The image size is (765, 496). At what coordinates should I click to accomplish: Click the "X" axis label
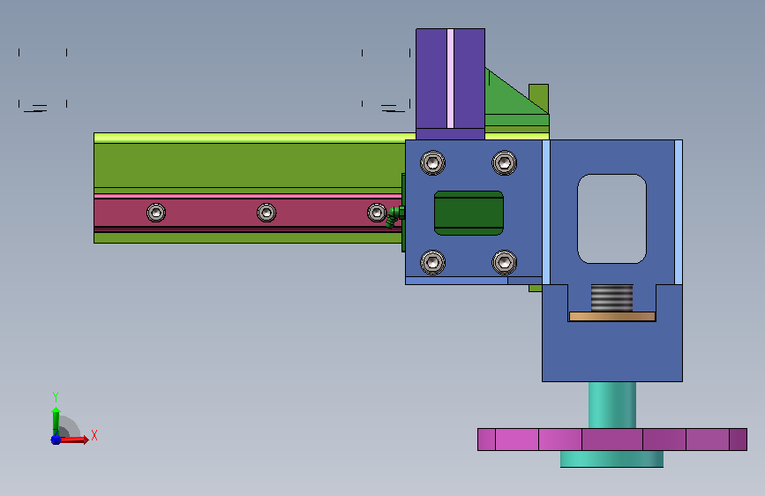[94, 435]
